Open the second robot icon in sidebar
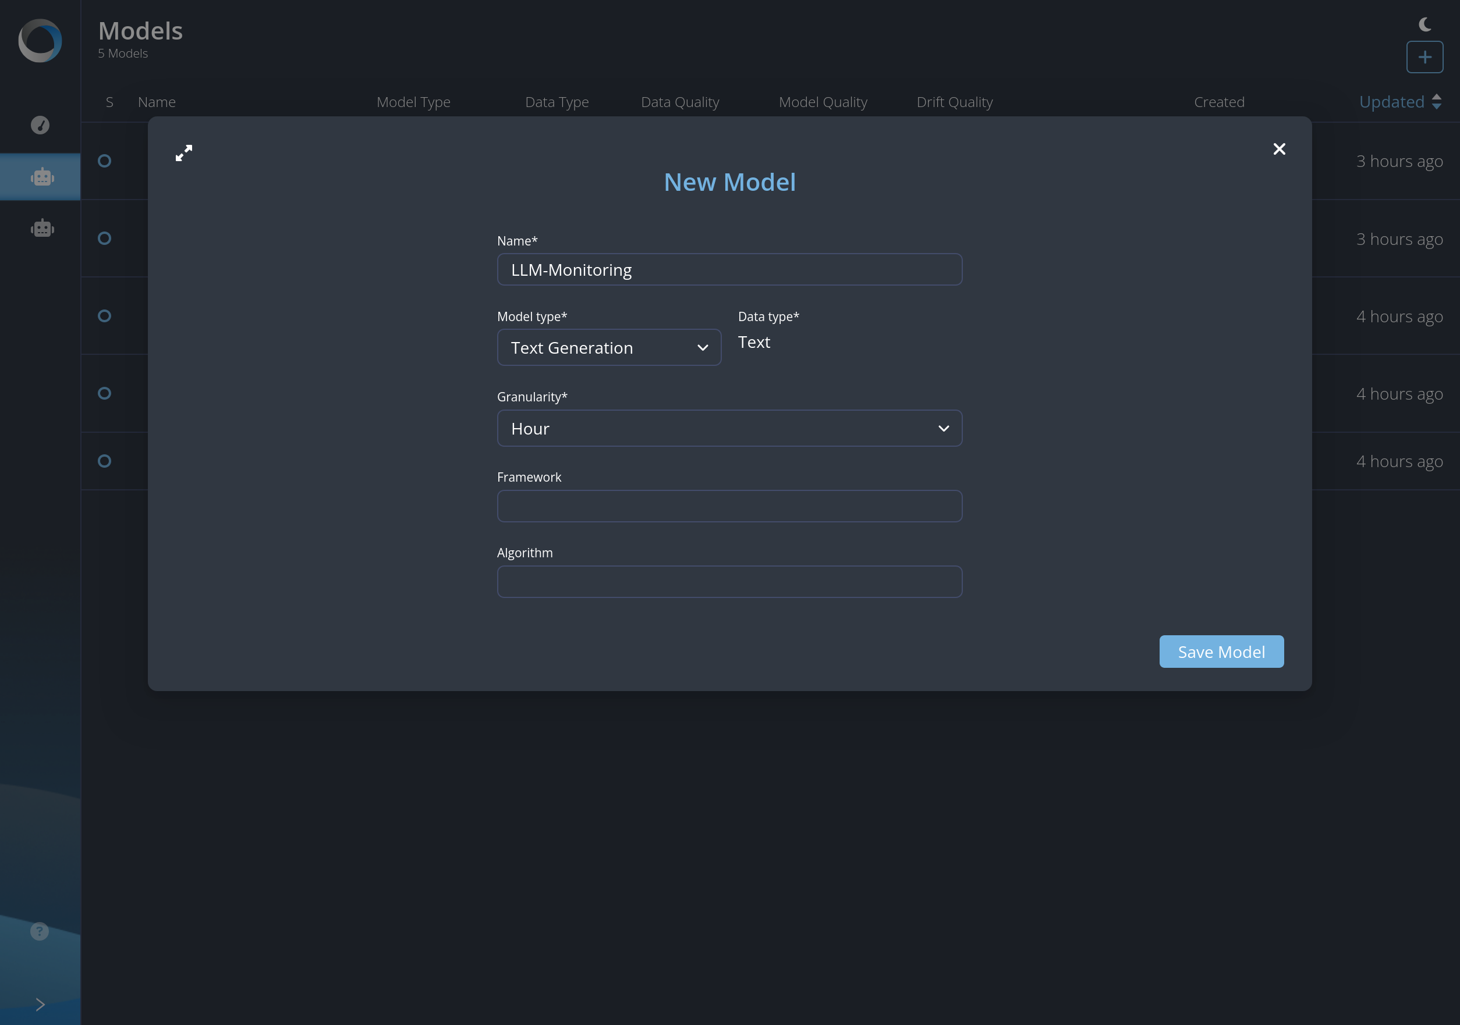Viewport: 1460px width, 1025px height. tap(42, 228)
